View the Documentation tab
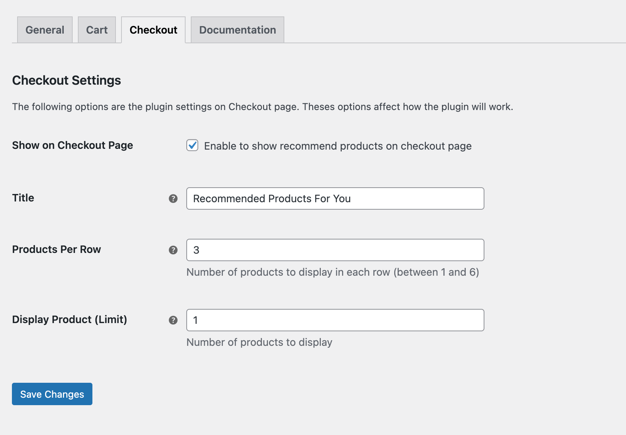Image resolution: width=626 pixels, height=435 pixels. pyautogui.click(x=237, y=29)
